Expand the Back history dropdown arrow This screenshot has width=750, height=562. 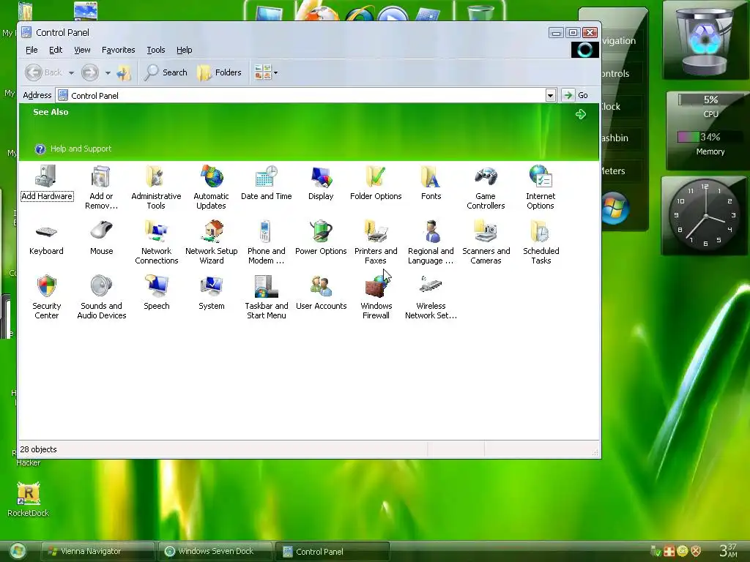[x=71, y=73]
